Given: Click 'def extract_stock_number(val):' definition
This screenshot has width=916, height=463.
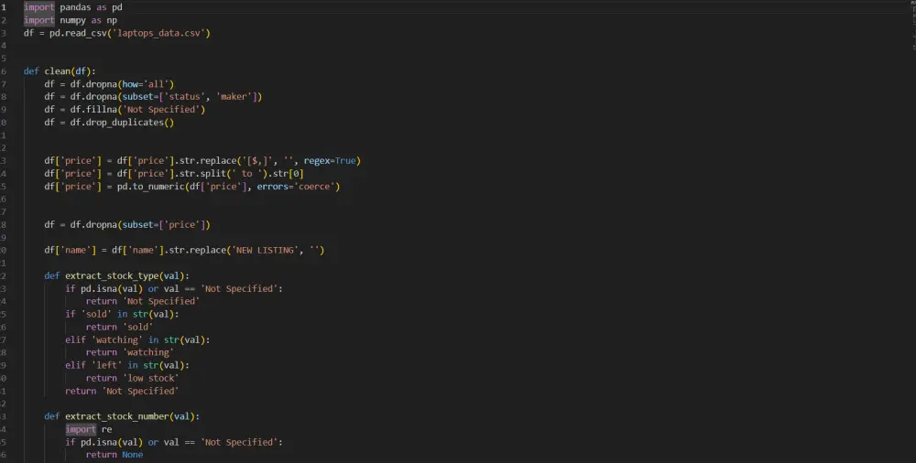Looking at the screenshot, I should 122,416.
